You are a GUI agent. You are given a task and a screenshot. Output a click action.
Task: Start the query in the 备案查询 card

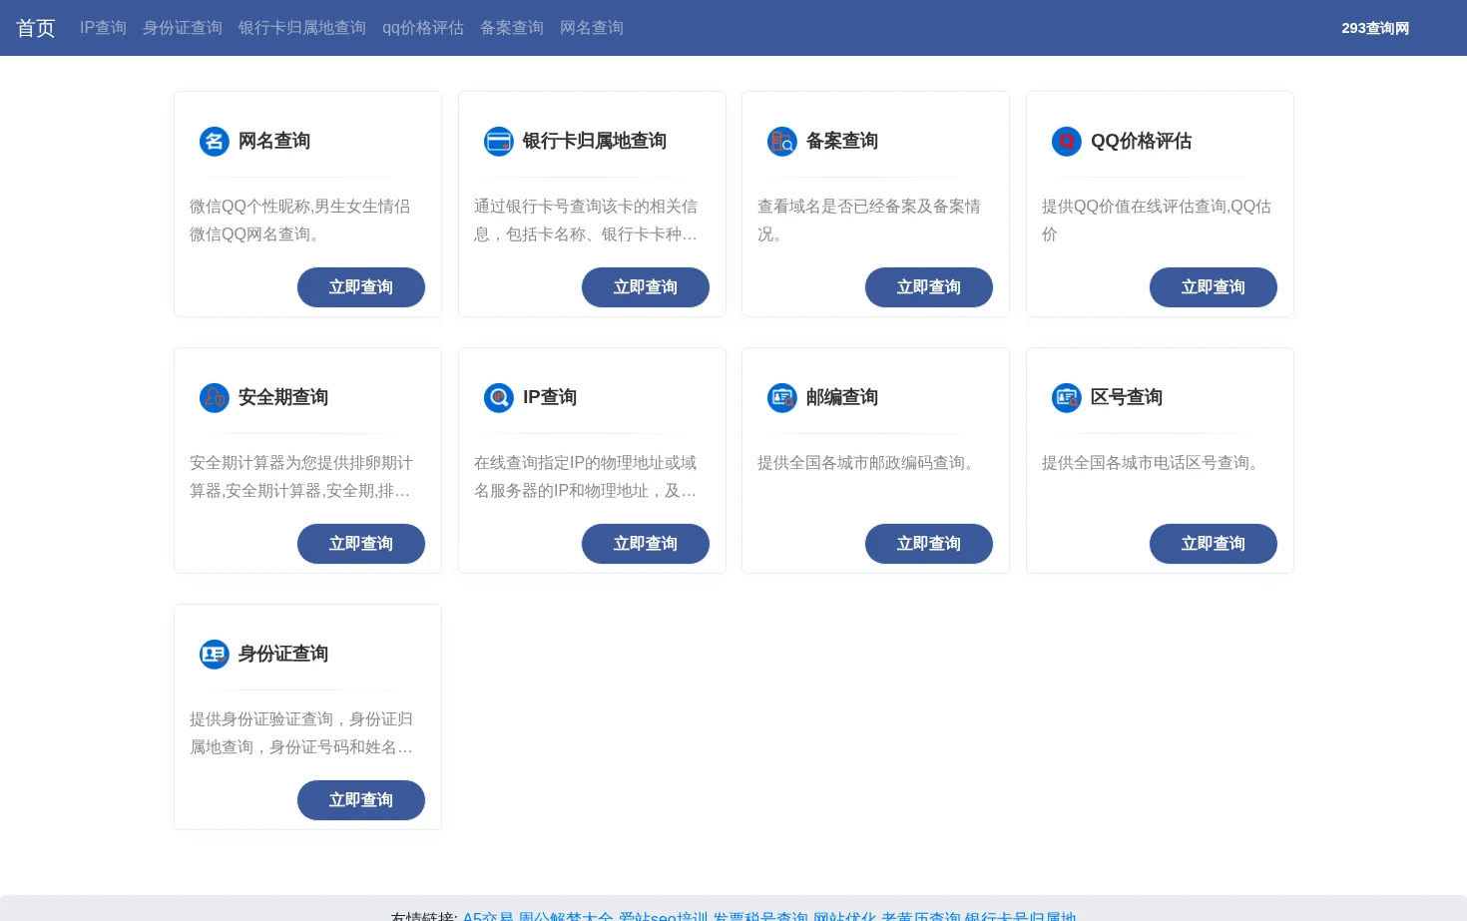pos(929,287)
